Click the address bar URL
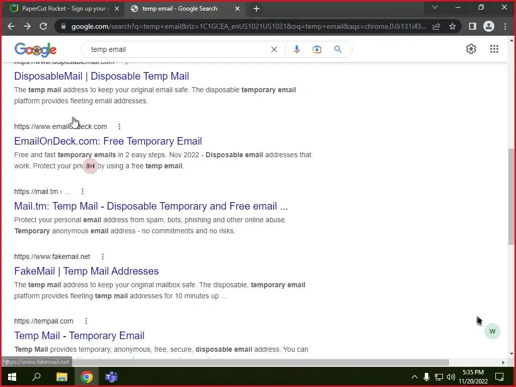The image size is (516, 387). pyautogui.click(x=248, y=26)
